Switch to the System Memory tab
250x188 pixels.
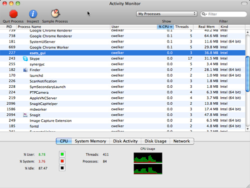click(x=90, y=141)
